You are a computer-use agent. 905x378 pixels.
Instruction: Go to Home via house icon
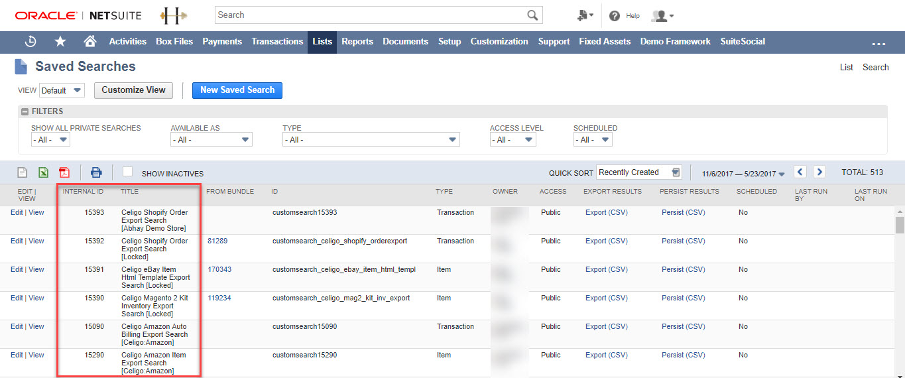coord(90,41)
